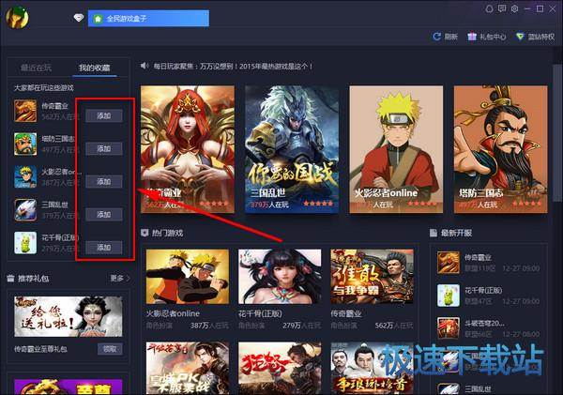This screenshot has width=563, height=395.
Task: Click the 火影忍者 icon in sidebar list
Action: tap(25, 177)
